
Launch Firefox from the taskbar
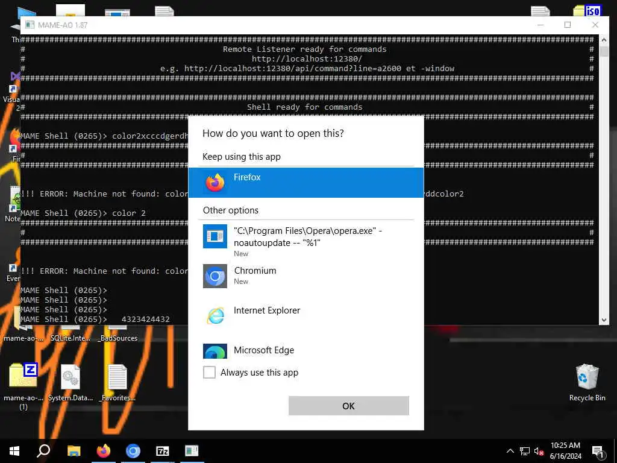click(104, 451)
